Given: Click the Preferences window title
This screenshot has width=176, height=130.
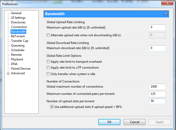Looking at the screenshot, I should [x=10, y=4].
